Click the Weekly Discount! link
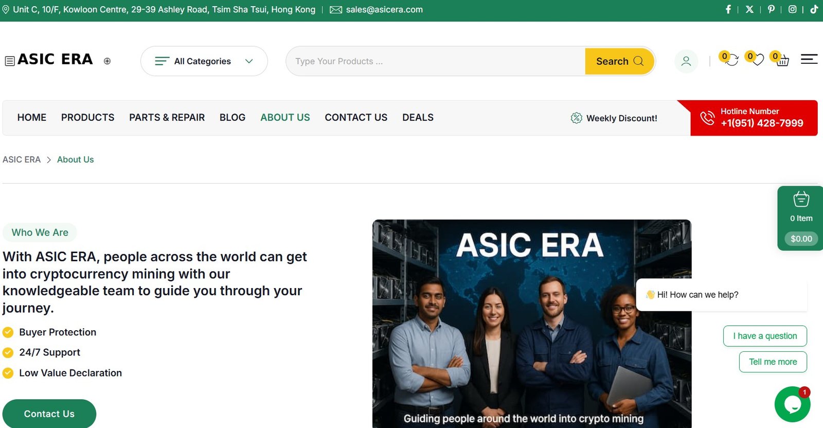The width and height of the screenshot is (823, 428). (621, 118)
